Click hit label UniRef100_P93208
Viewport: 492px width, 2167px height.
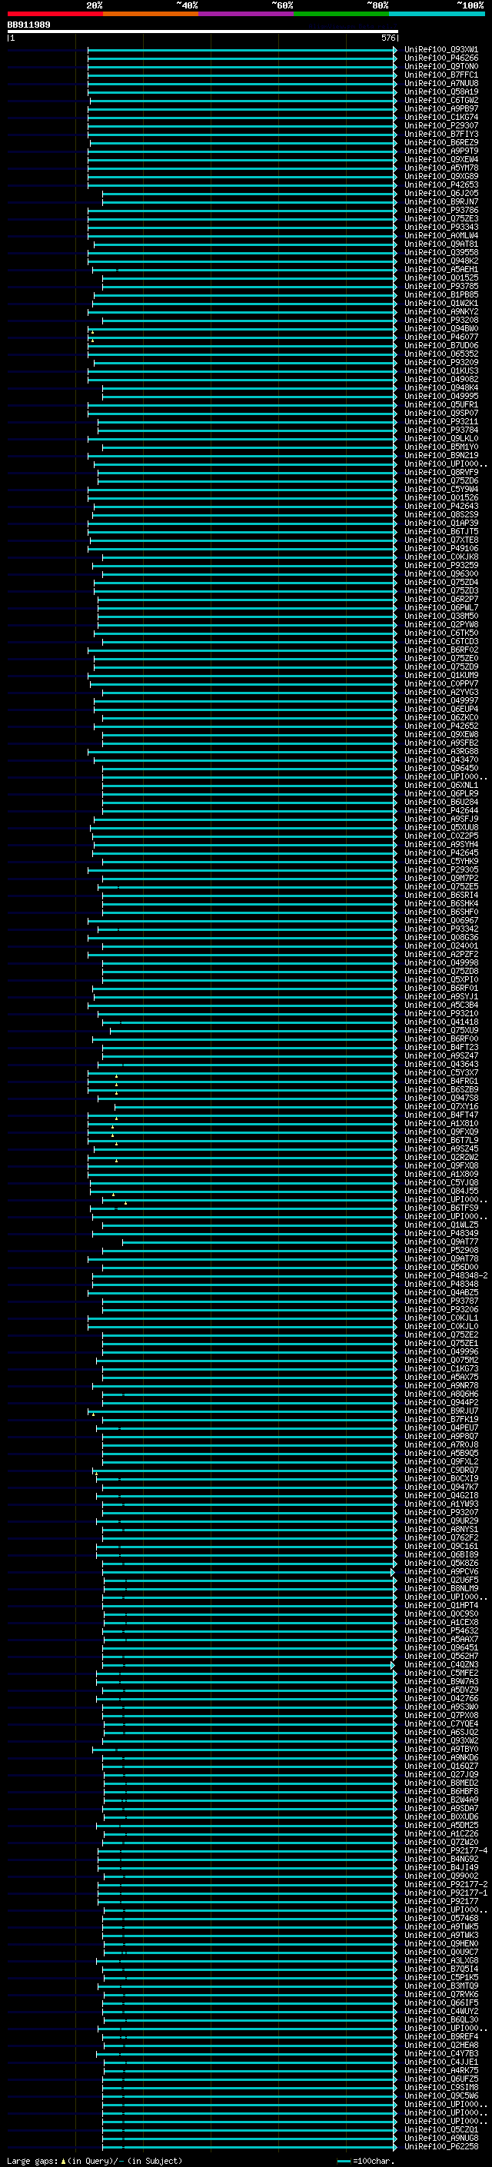(x=441, y=321)
